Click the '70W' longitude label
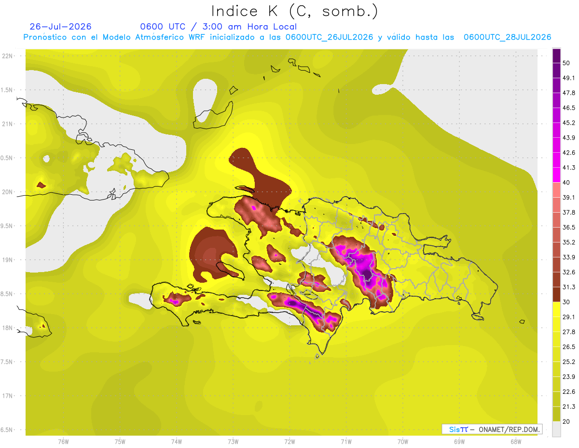The width and height of the screenshot is (579, 448). (403, 441)
